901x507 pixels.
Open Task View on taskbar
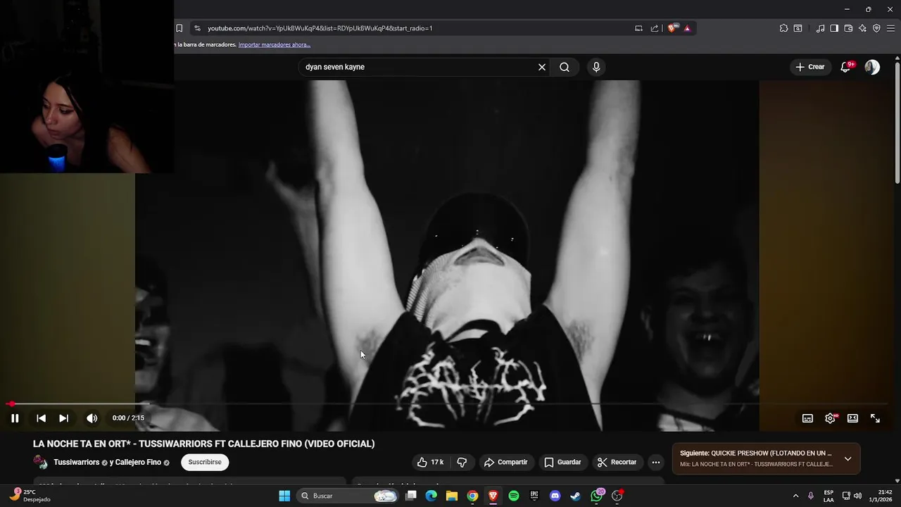point(411,496)
